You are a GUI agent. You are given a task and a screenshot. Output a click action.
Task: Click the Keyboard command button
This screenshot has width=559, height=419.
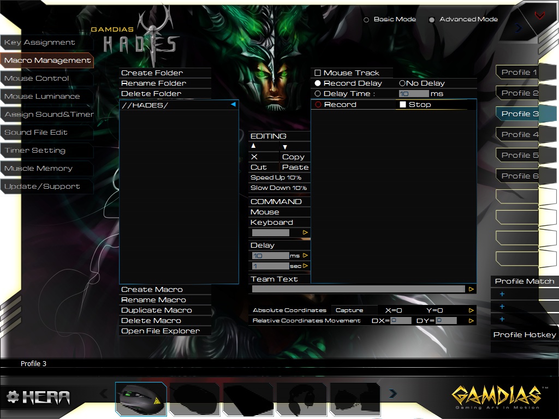coord(279,223)
